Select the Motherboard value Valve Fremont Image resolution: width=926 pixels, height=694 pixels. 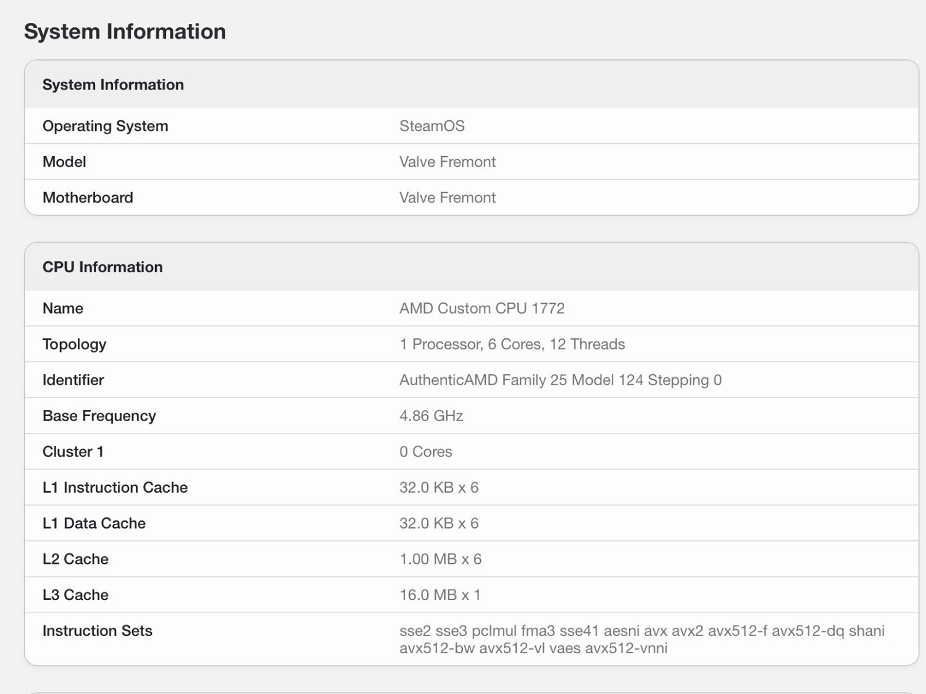448,198
